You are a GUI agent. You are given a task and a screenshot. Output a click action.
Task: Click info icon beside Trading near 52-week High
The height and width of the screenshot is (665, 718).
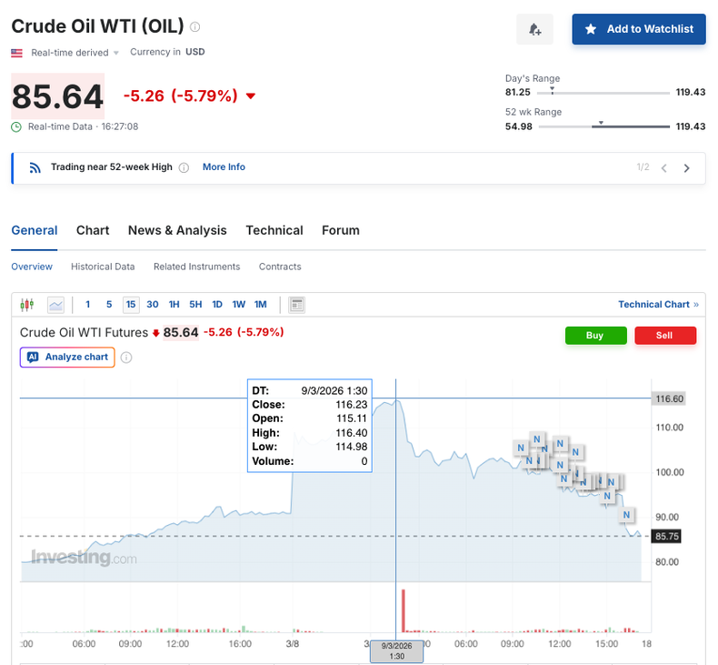coord(184,167)
